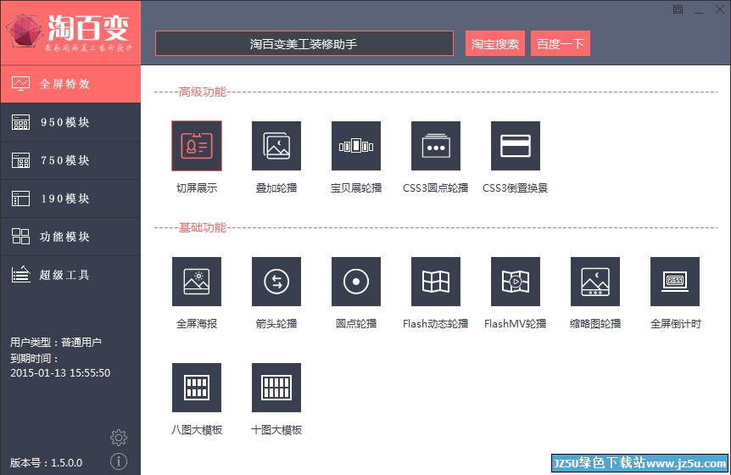Launch the 全屏海报 icon

pos(197,282)
